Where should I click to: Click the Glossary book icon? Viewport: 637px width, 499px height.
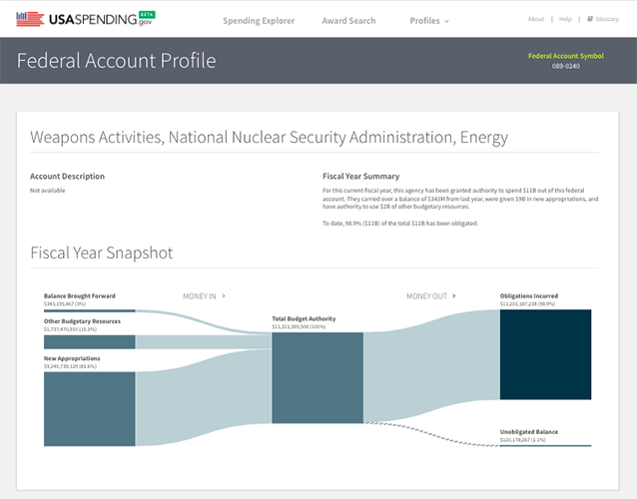click(590, 19)
